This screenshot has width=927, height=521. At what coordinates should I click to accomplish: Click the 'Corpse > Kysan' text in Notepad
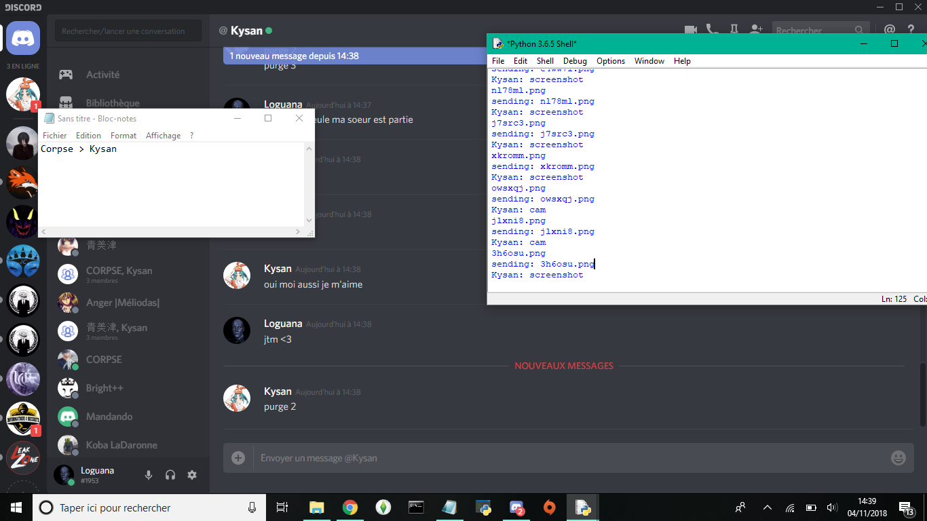[79, 149]
